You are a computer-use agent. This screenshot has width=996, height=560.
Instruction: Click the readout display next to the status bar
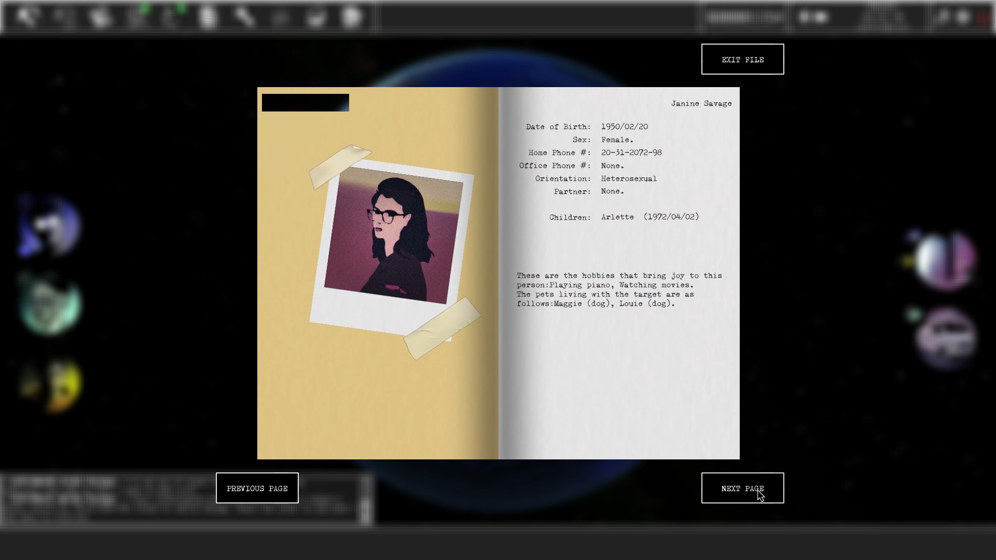(744, 17)
